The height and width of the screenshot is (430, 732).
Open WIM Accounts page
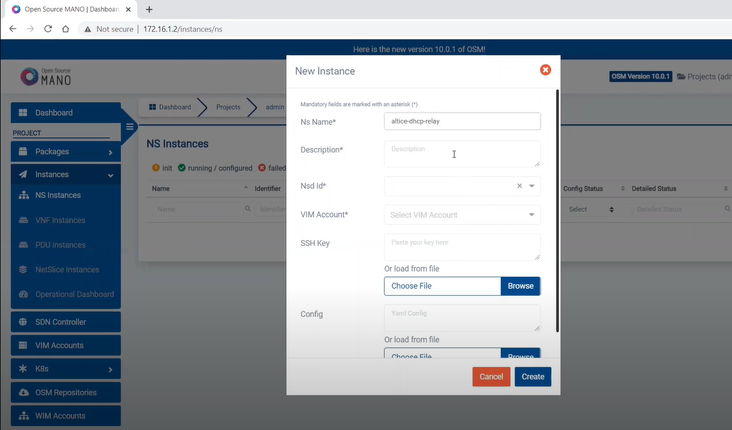coord(66,416)
